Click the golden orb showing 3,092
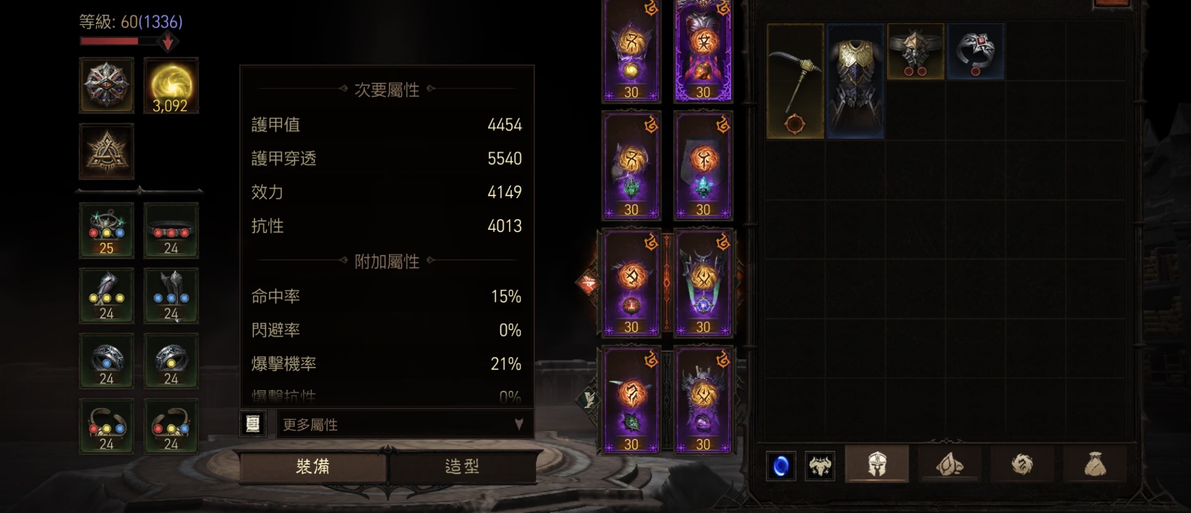Image resolution: width=1191 pixels, height=513 pixels. tap(171, 86)
